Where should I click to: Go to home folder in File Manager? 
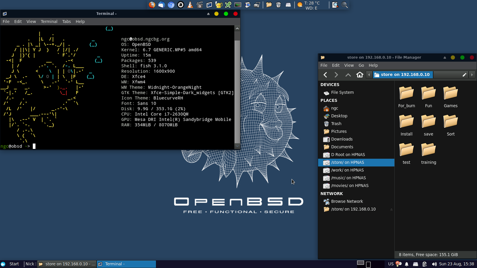click(x=360, y=75)
